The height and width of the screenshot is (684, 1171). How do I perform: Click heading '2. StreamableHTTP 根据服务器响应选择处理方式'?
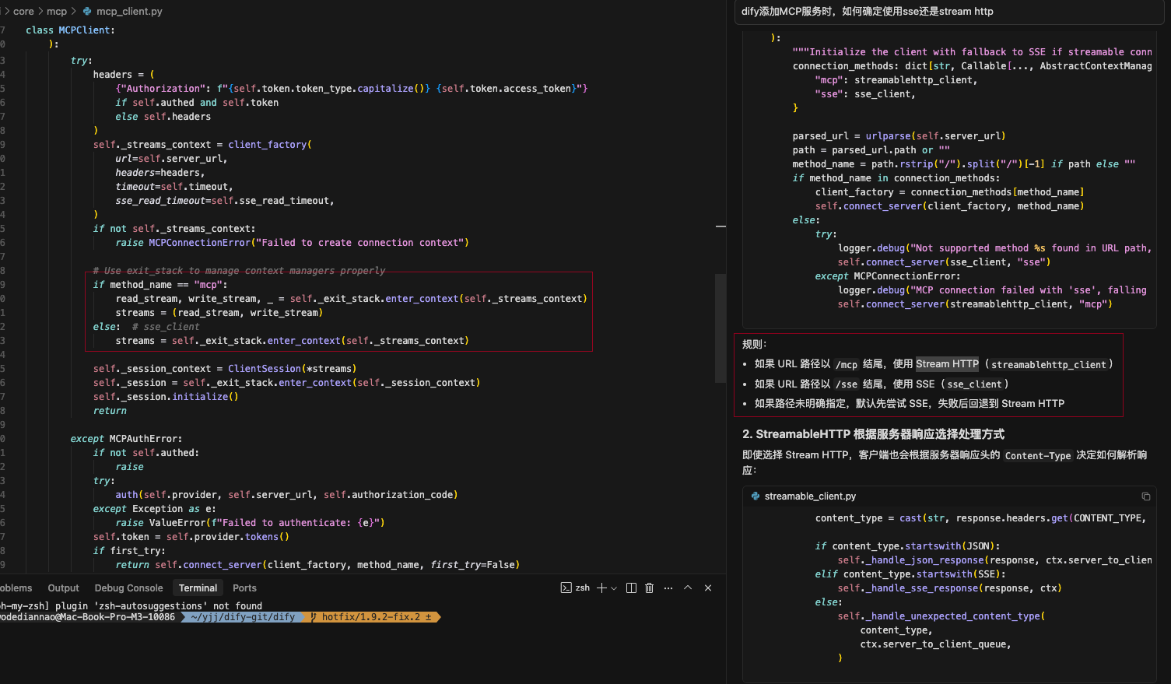[873, 434]
